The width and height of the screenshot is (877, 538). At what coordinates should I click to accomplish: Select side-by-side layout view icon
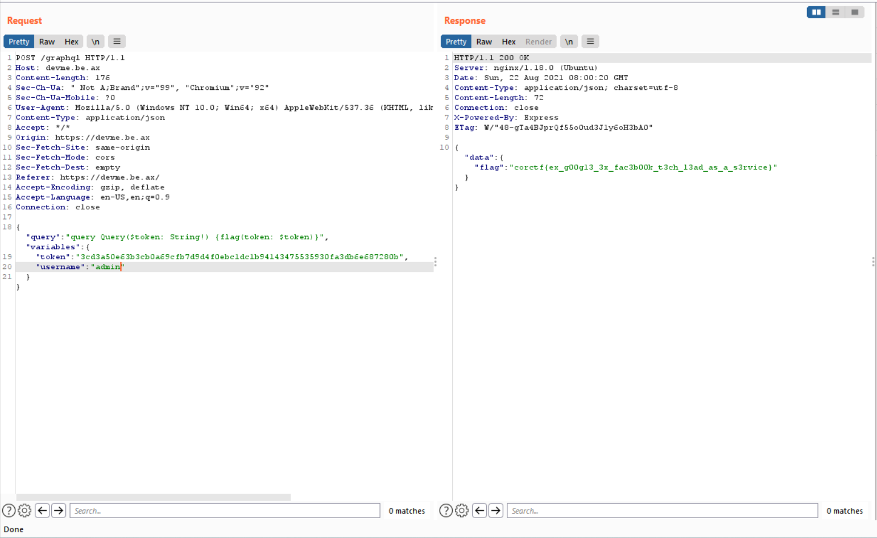pyautogui.click(x=816, y=12)
